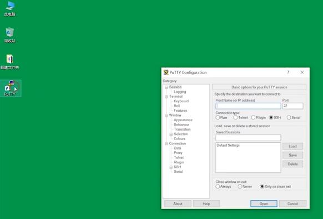Collapse the Connection tree node
Image resolution: width=323 pixels, height=219 pixels.
pos(166,143)
